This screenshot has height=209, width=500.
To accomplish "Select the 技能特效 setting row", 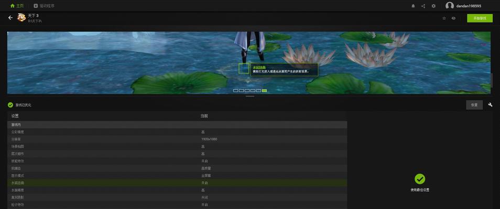I will click(177, 161).
